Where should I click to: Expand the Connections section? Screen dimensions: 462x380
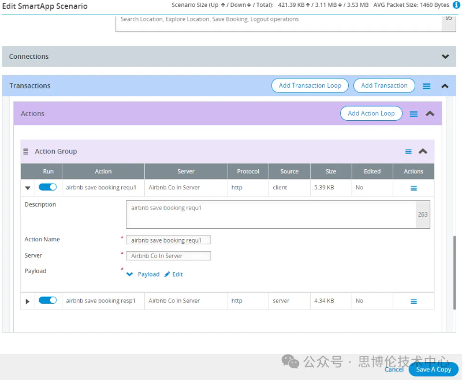[x=445, y=57]
